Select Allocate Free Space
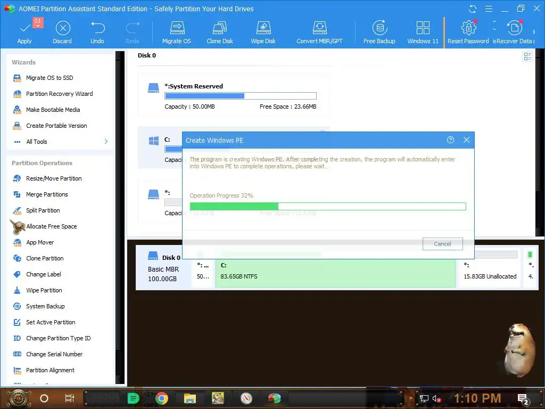 pyautogui.click(x=51, y=226)
